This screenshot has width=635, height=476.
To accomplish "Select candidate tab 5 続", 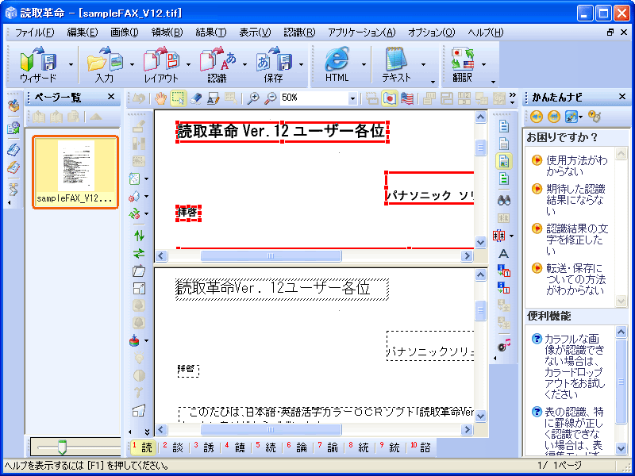I will click(266, 447).
